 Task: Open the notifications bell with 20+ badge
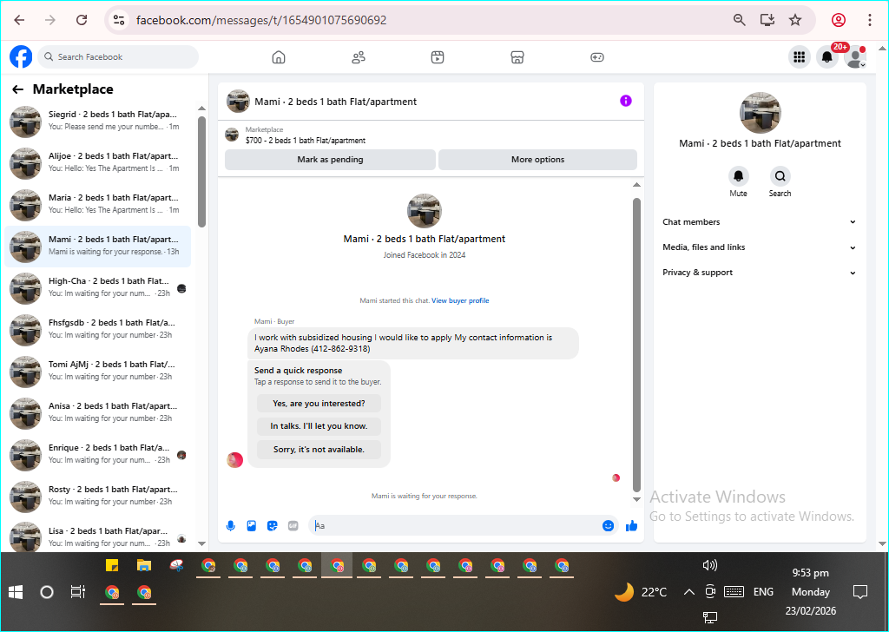tap(827, 56)
